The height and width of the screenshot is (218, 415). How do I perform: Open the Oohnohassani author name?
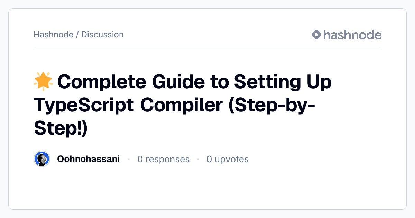88,159
